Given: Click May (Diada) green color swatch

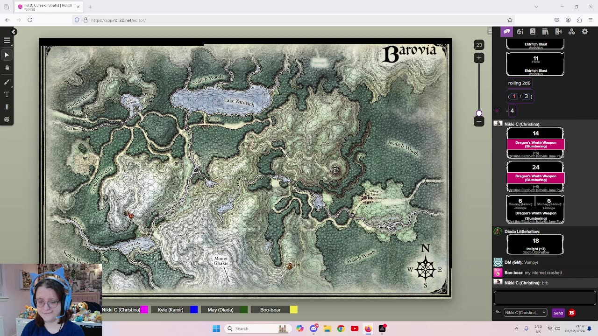Looking at the screenshot, I should tap(244, 310).
